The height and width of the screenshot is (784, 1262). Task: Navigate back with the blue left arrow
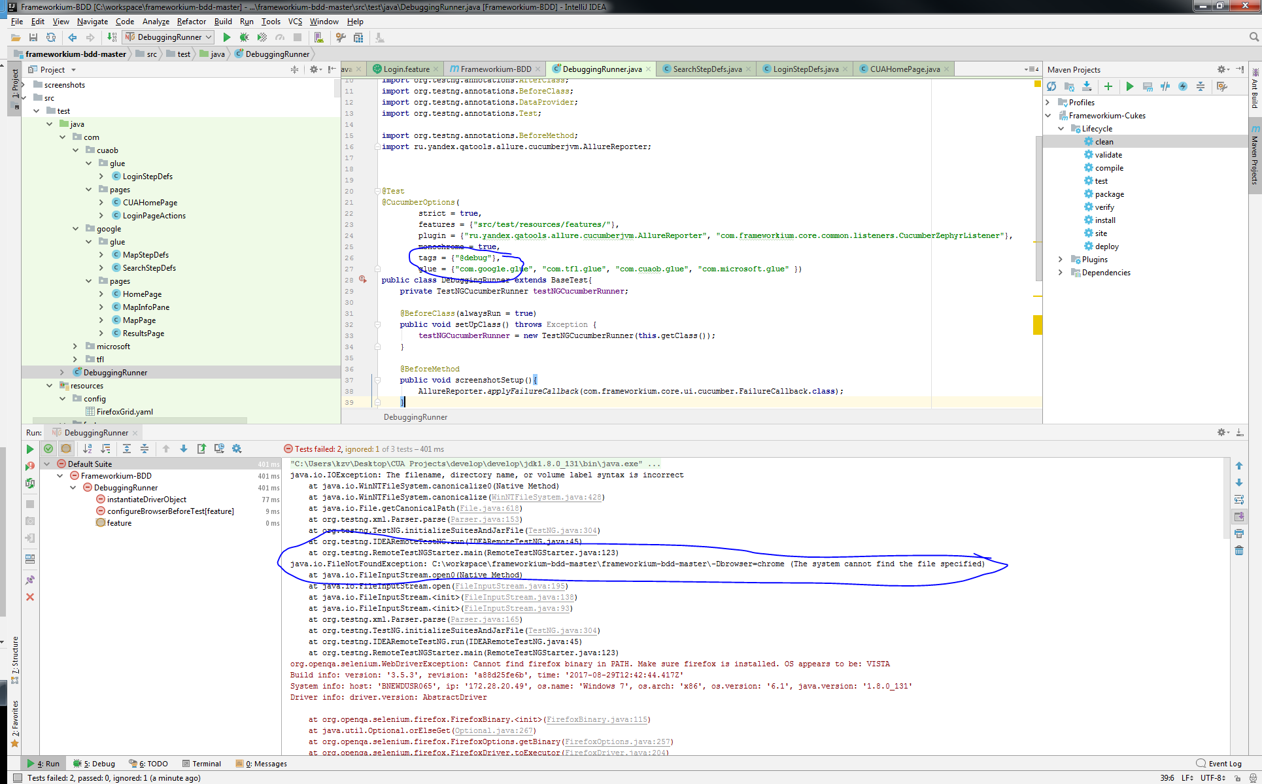click(73, 37)
